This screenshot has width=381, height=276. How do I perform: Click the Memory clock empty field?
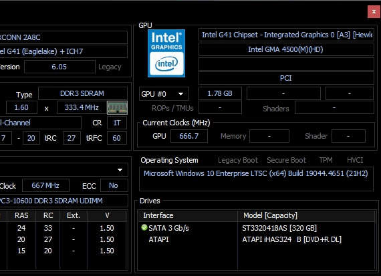[x=269, y=136]
